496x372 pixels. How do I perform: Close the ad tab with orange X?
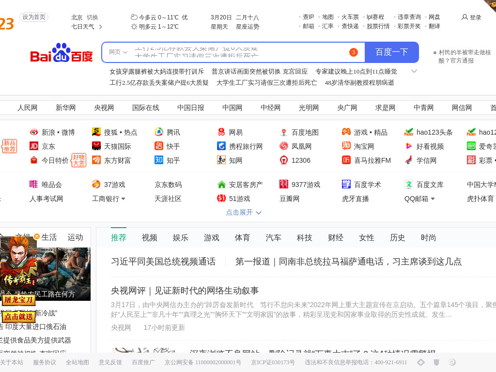click(37, 236)
